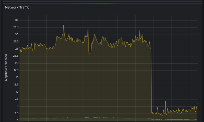Click the tallest yellow peak above 32.5
The width and height of the screenshot is (204, 122).
[63, 25]
